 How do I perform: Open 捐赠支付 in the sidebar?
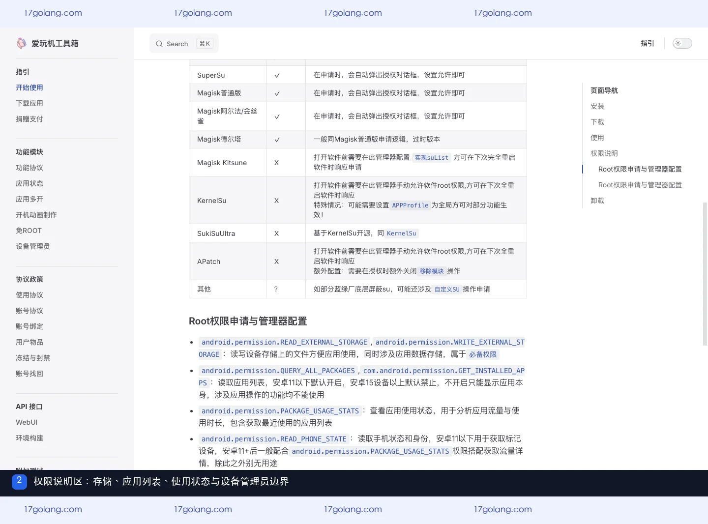tap(29, 119)
